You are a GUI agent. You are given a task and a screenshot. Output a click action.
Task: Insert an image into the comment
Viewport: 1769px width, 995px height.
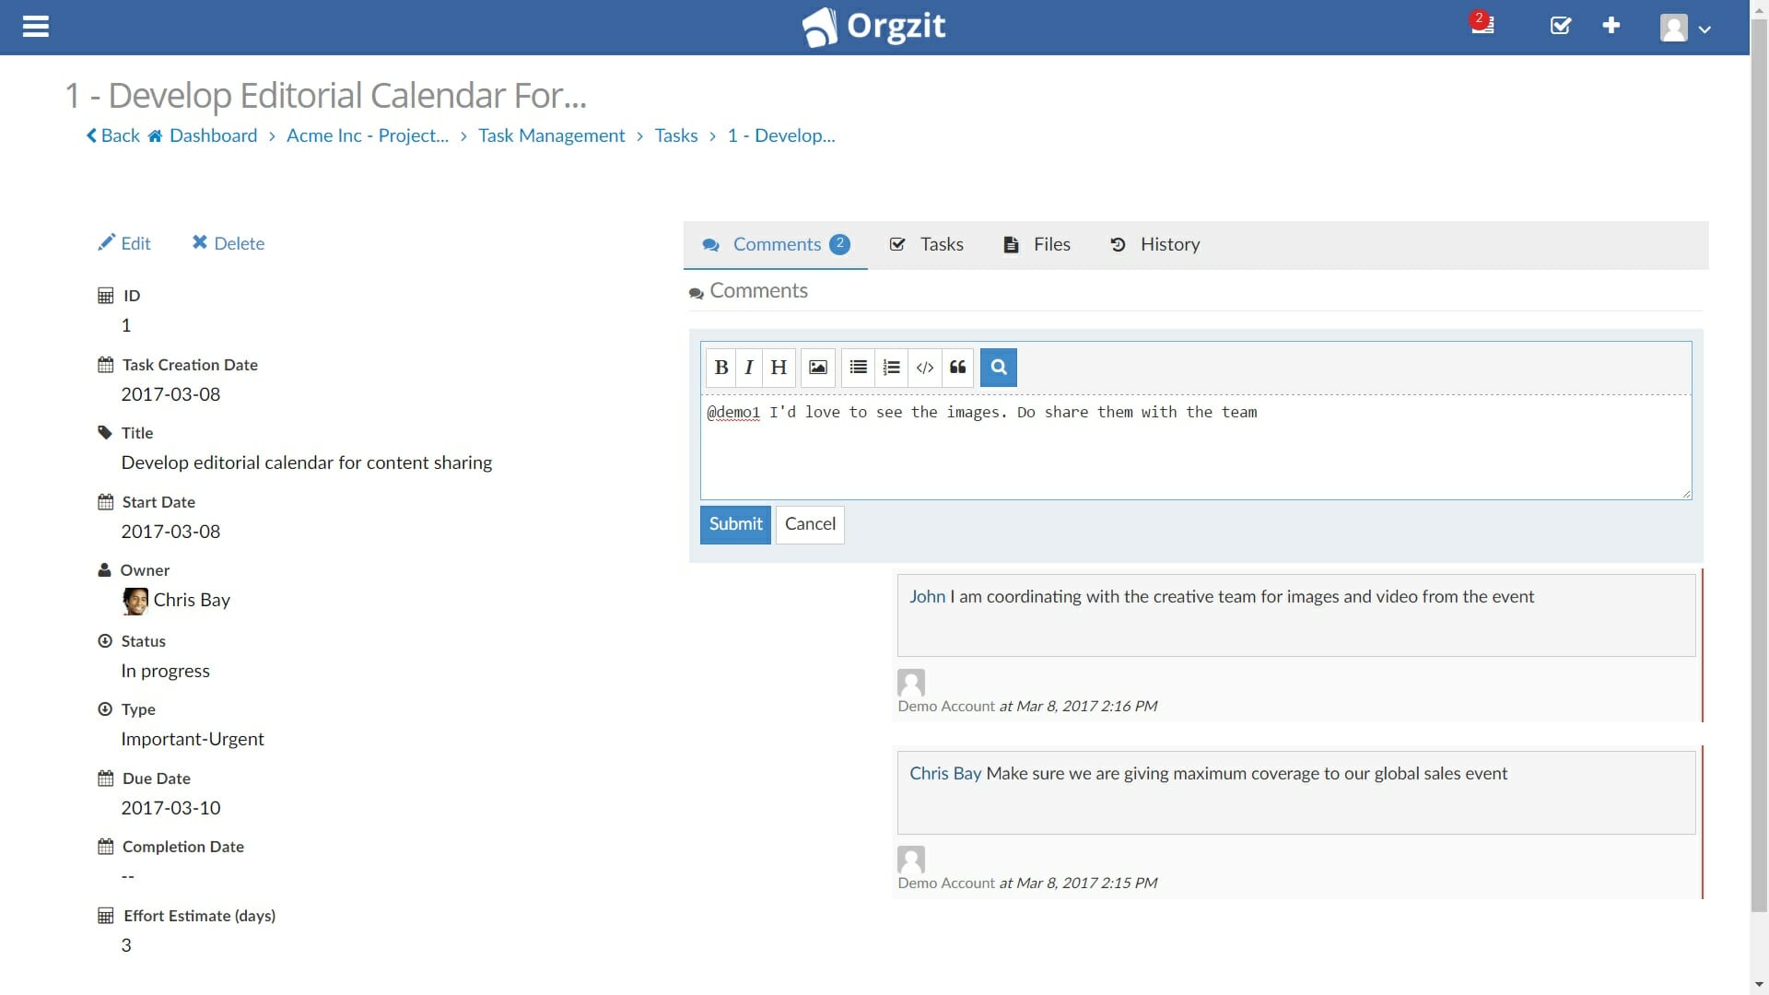click(x=817, y=367)
